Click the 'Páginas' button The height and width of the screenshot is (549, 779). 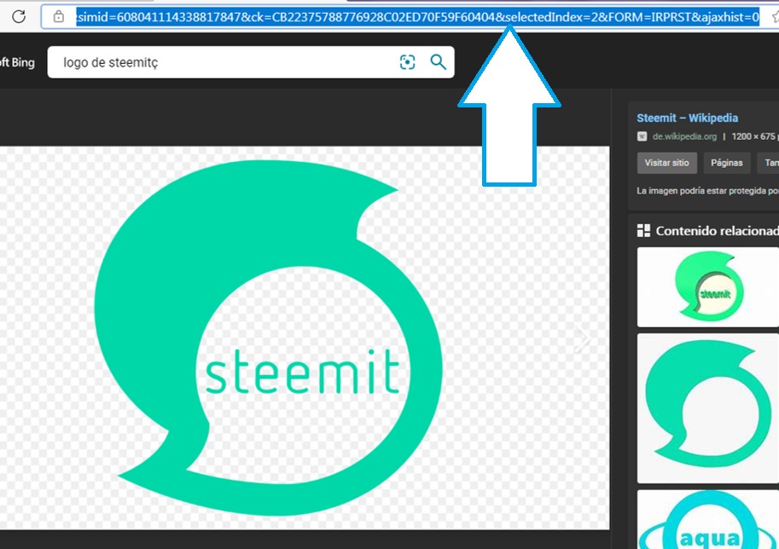726,163
